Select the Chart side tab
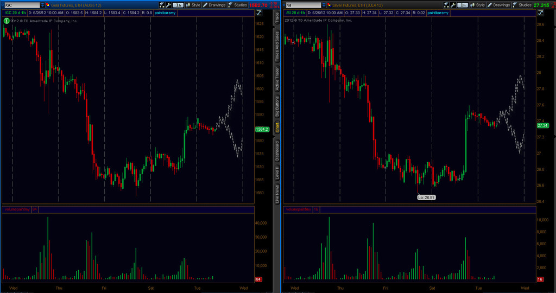This screenshot has width=556, height=293. pos(277,128)
